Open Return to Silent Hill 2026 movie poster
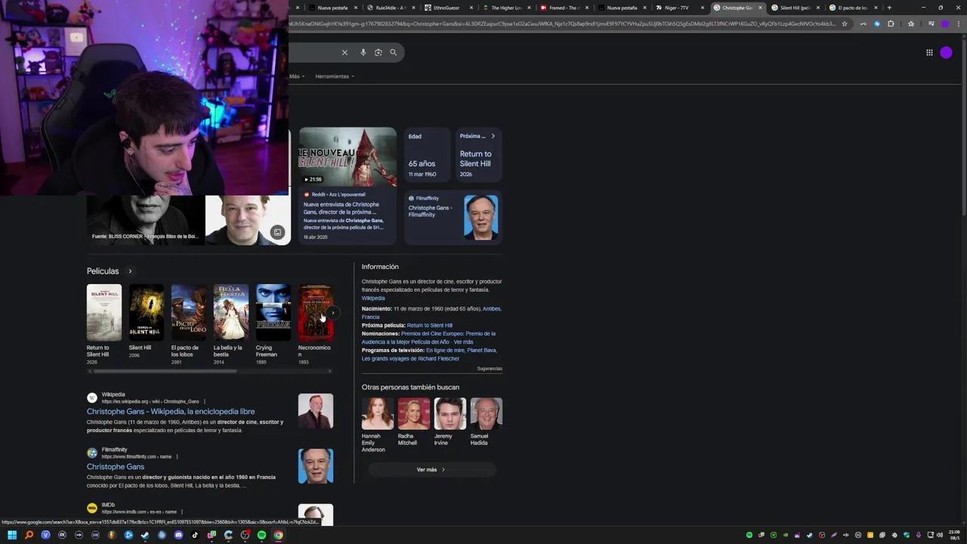This screenshot has width=967, height=544. click(104, 313)
